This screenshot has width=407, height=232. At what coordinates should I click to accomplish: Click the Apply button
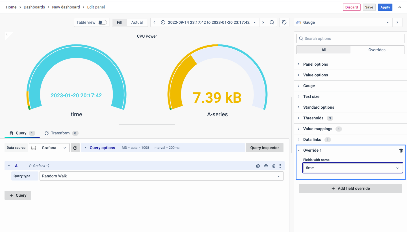[385, 7]
